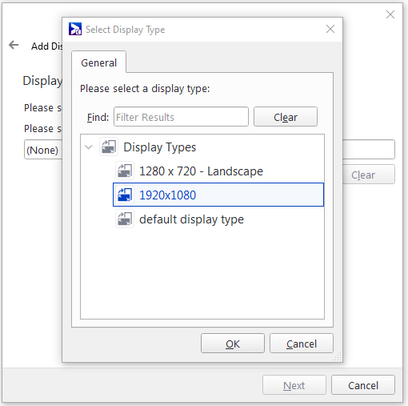Image resolution: width=408 pixels, height=406 pixels.
Task: Click the icon beside 1280 x 720 - Landscape
Action: click(125, 171)
